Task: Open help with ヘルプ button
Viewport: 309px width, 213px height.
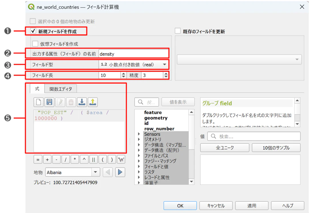Action: coord(288,206)
